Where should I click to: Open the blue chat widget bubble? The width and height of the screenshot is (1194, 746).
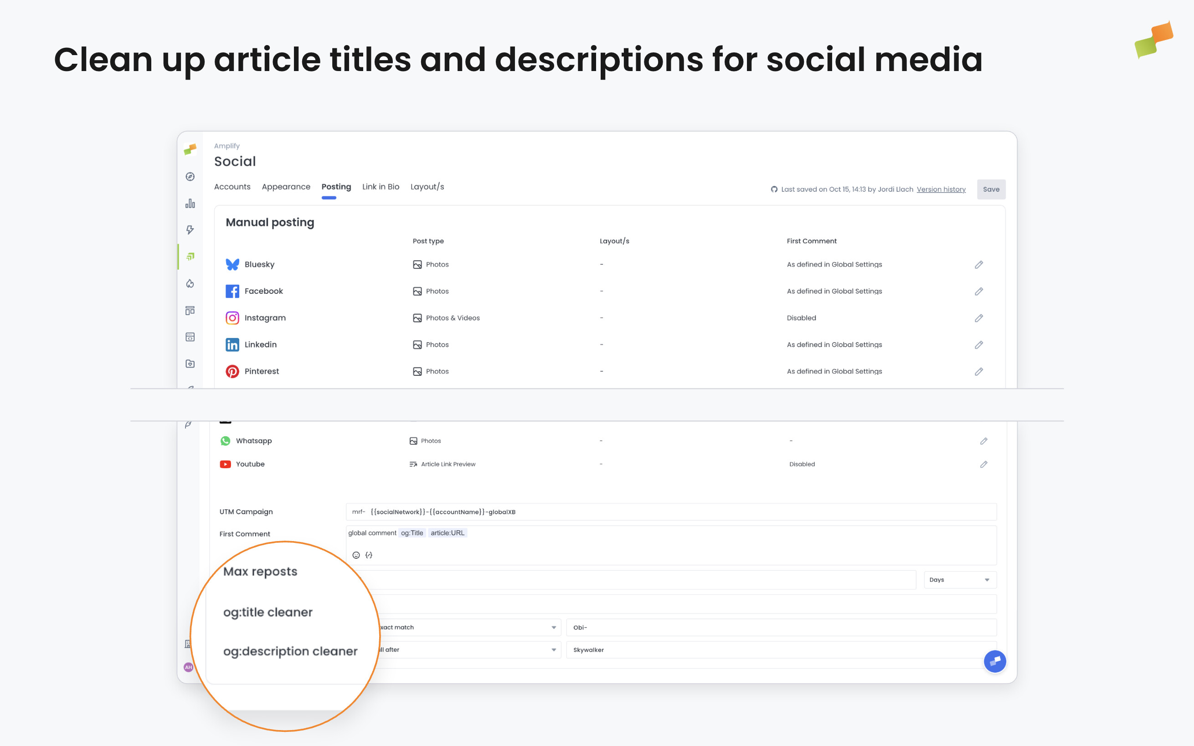tap(995, 661)
